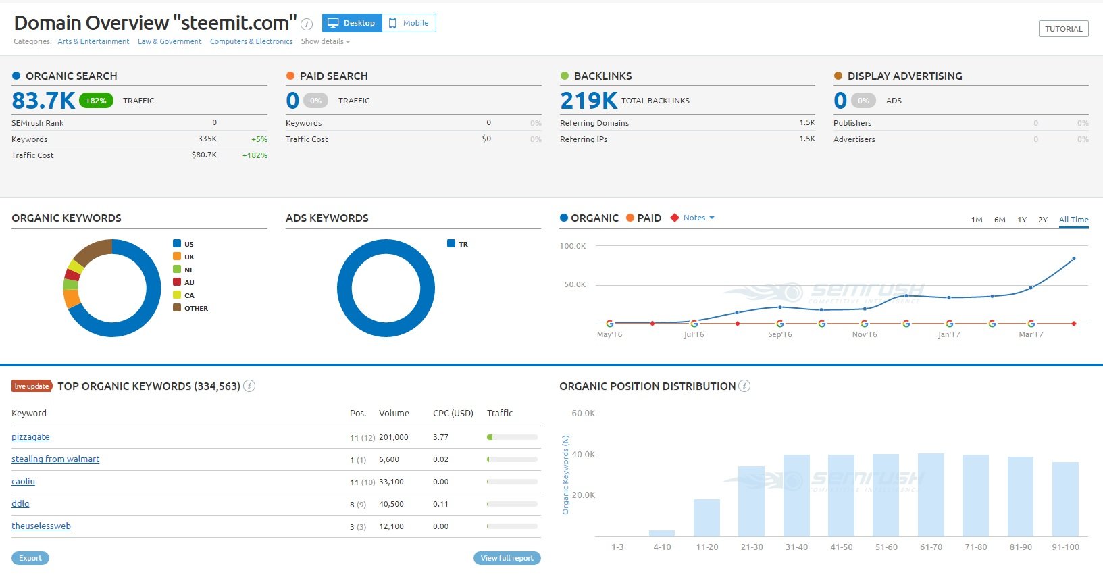Click 83.7K organic traffic value

tap(44, 101)
